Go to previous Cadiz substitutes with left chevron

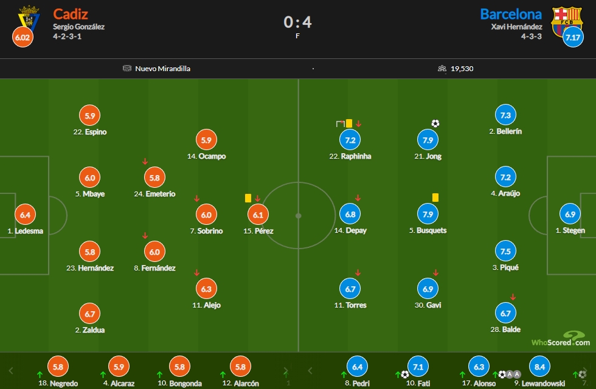(x=11, y=370)
